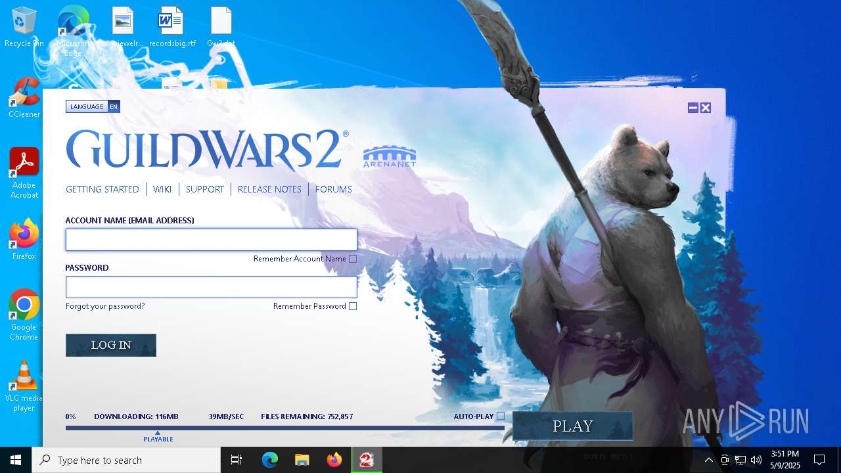Show hidden system tray icons

708,460
